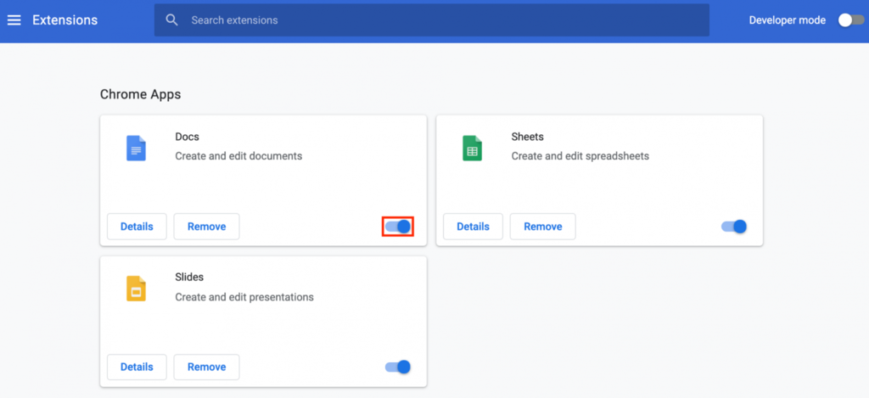The image size is (869, 398).
Task: Remove the Slides app
Action: [207, 367]
